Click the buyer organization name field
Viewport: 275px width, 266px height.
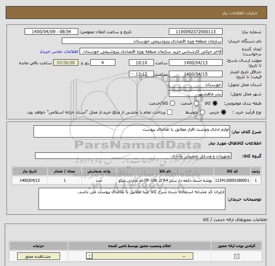coord(142,41)
